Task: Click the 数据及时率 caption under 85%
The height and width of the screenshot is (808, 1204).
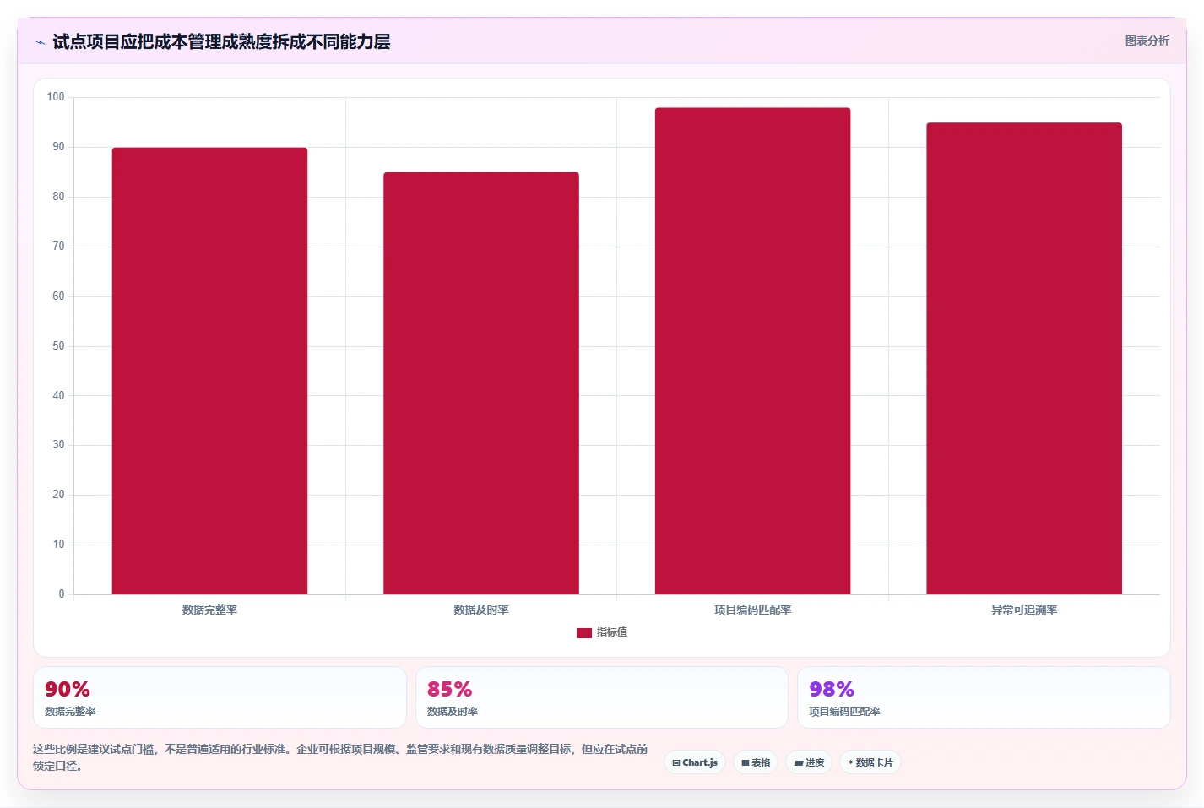Action: (453, 712)
